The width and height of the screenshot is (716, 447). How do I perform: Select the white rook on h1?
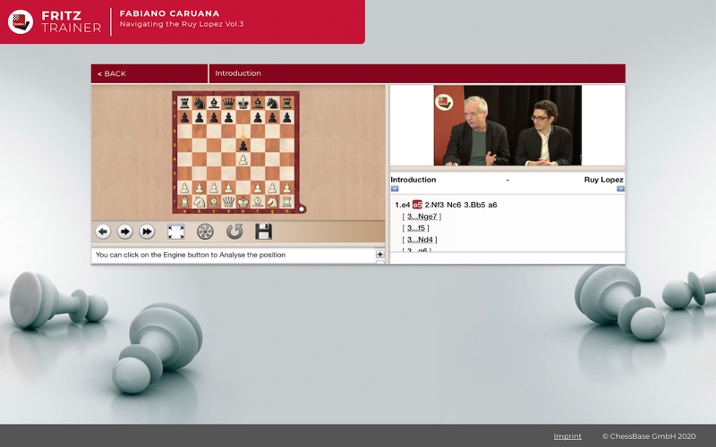point(286,201)
